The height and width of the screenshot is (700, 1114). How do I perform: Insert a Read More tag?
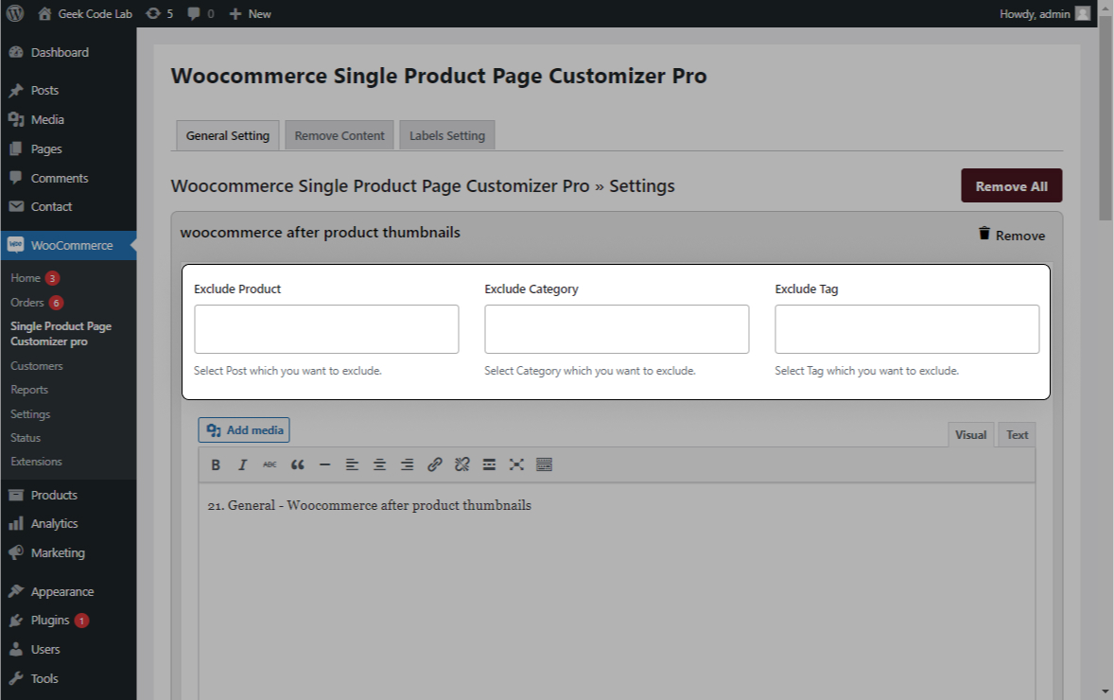coord(490,464)
